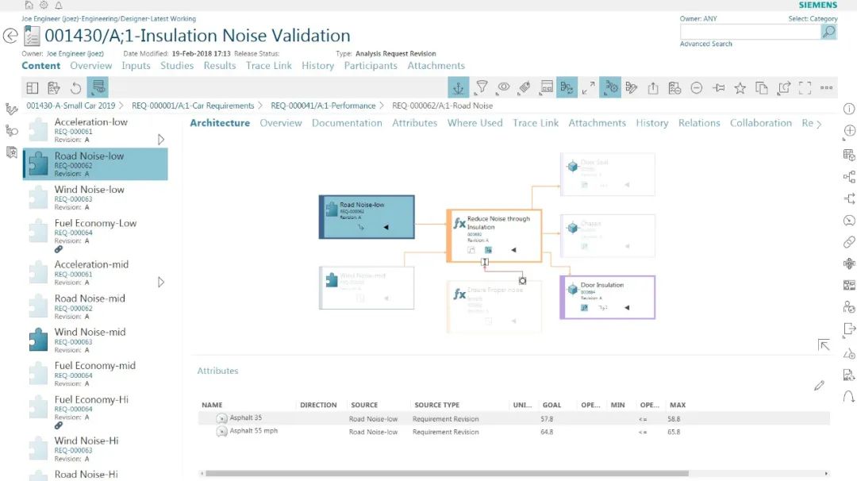This screenshot has width=857, height=481.
Task: Open the information icon in right sidebar
Action: [x=848, y=109]
